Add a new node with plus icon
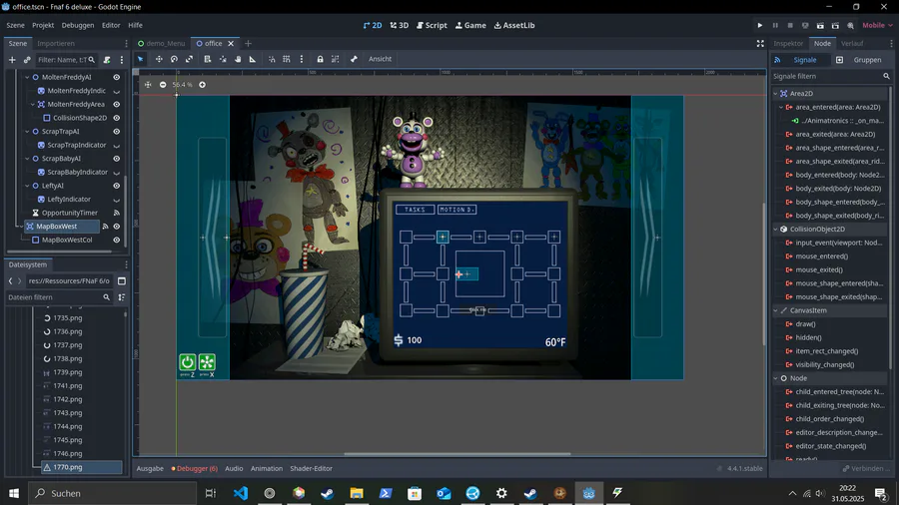 click(x=12, y=60)
